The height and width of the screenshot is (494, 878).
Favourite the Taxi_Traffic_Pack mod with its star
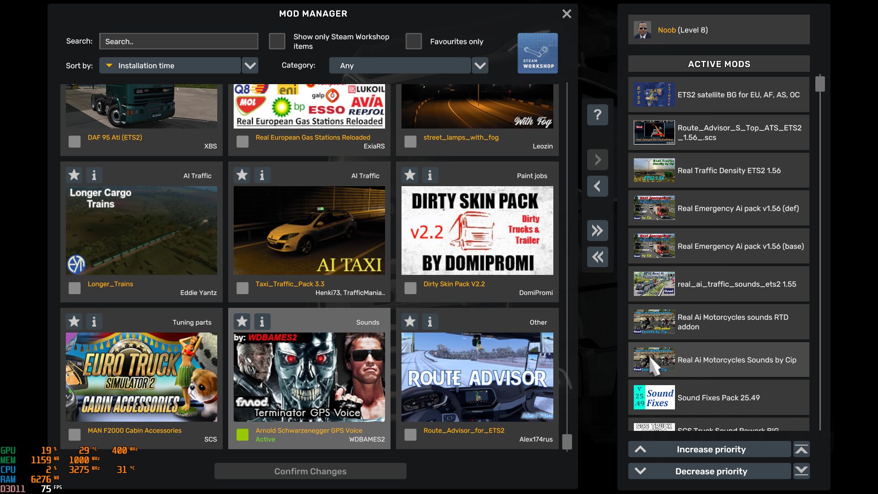[242, 175]
